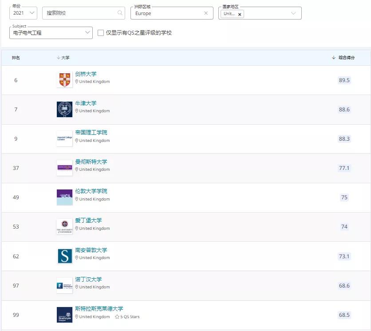Open the 电子电气工程 subject dropdown
The height and width of the screenshot is (331, 371).
[x=51, y=33]
